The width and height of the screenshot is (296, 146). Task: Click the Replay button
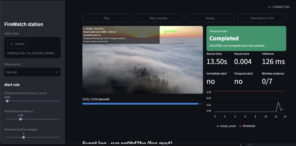(210, 18)
